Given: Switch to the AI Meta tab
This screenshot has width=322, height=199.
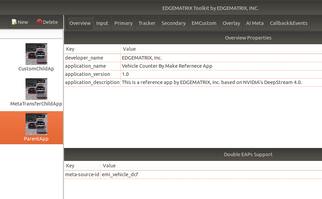Looking at the screenshot, I should (255, 23).
